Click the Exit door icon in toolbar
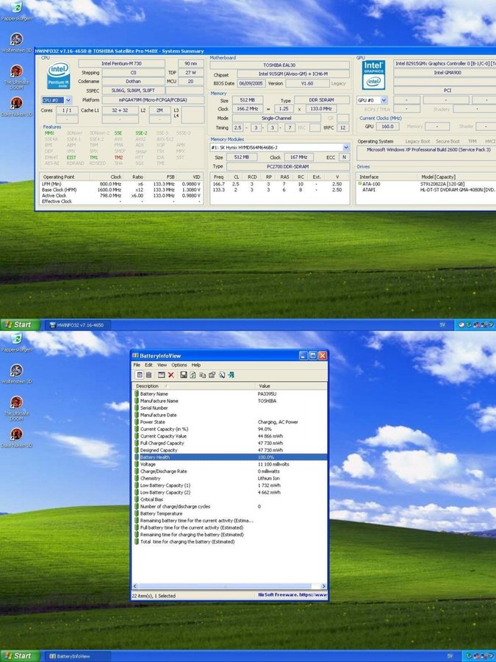 pyautogui.click(x=231, y=375)
